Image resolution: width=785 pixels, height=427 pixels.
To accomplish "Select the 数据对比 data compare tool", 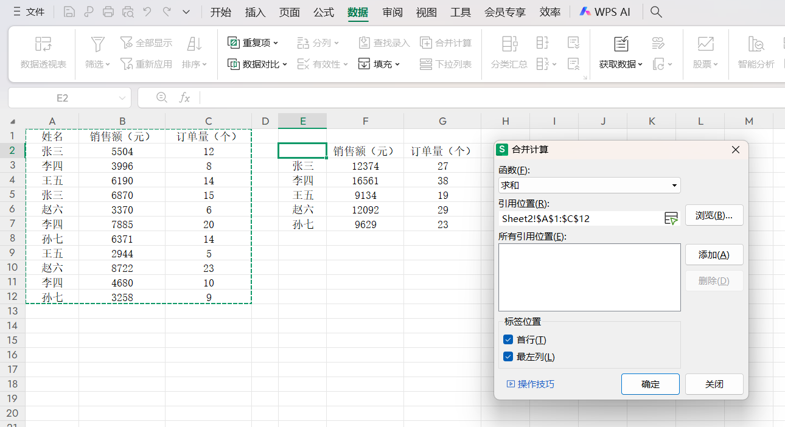I will click(255, 64).
